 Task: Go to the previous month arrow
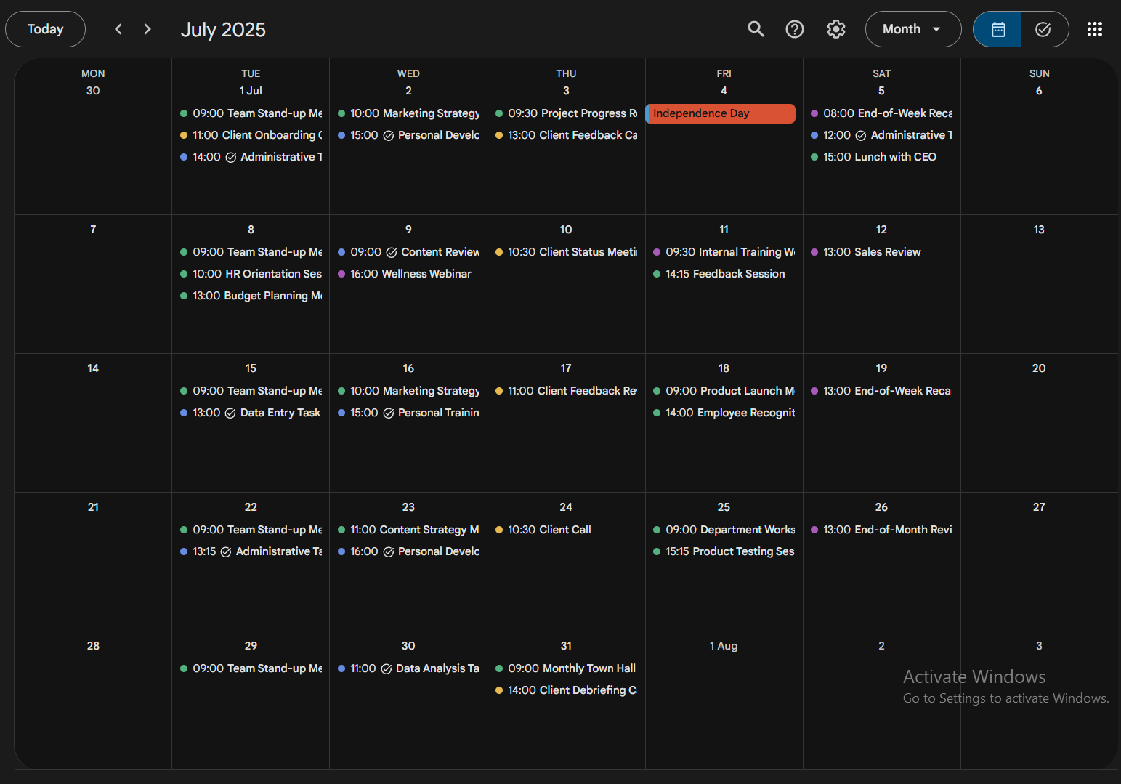tap(118, 29)
